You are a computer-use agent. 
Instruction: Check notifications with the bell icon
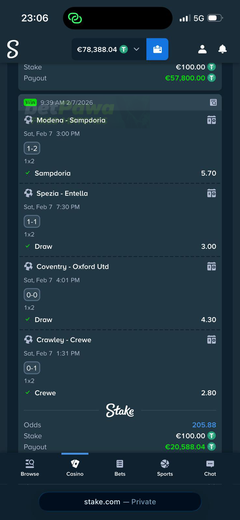[x=222, y=49]
